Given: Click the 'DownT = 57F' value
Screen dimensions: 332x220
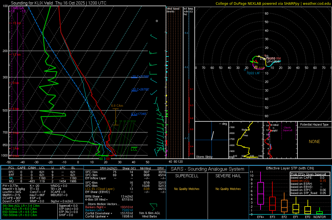Looking at the screenshot, I should pos(11,201).
